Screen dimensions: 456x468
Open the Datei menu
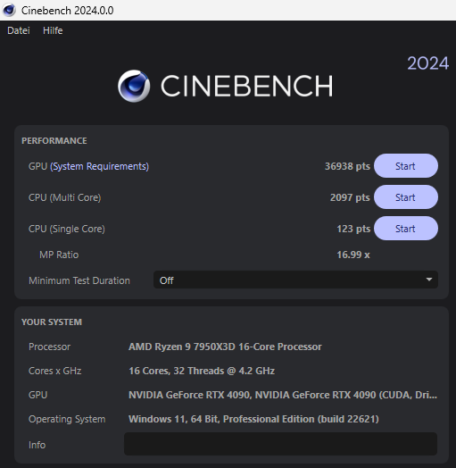click(x=19, y=30)
